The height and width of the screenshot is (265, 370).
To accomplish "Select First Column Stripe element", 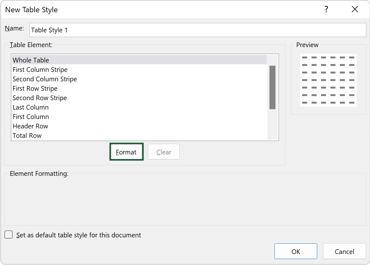I will (40, 70).
